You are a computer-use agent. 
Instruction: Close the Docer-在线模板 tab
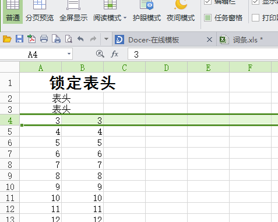(x=209, y=40)
